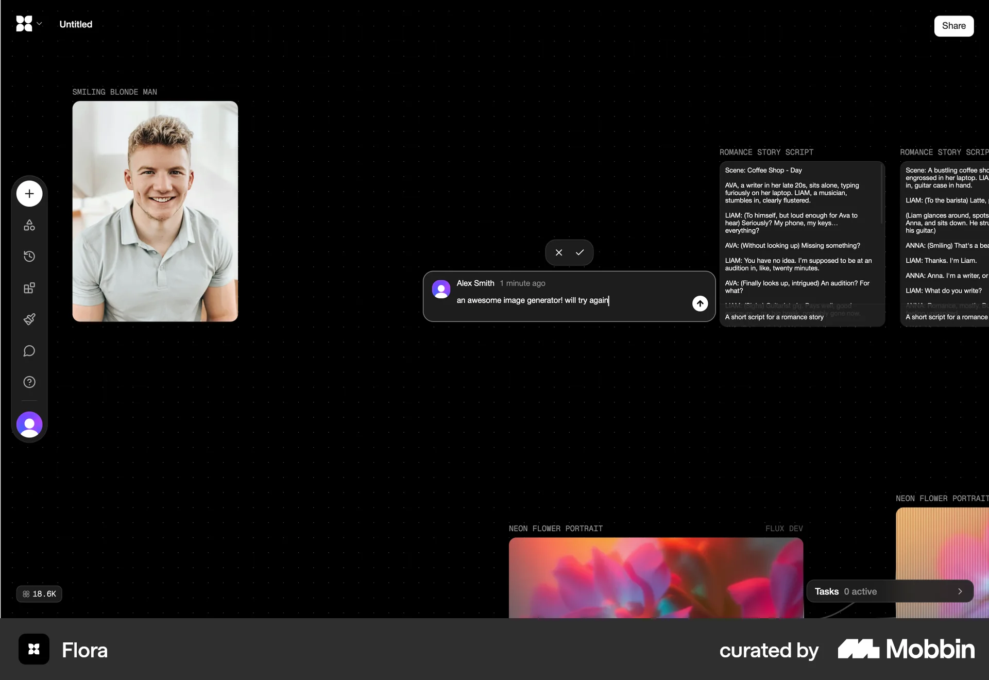Image resolution: width=989 pixels, height=680 pixels.
Task: Open the shapes panel in the sidebar
Action: pyautogui.click(x=29, y=225)
